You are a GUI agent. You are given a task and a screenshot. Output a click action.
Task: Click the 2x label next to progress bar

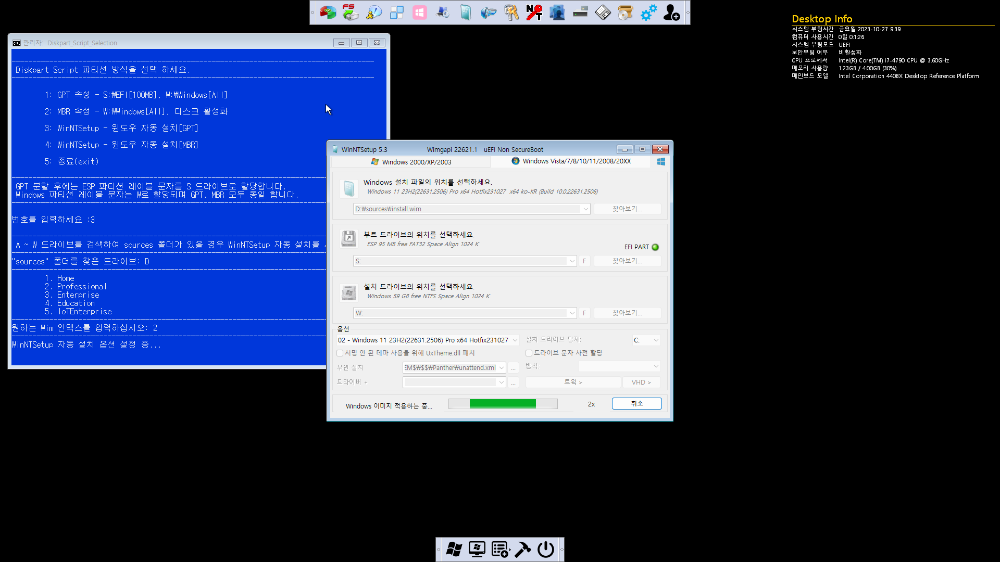(x=591, y=404)
